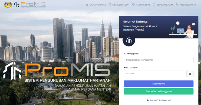Focus the ID Pengguna input field
Image resolution: width=201 pixels, height=105 pixels.
pos(159,60)
